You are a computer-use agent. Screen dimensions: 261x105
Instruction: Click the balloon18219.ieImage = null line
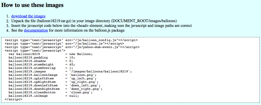44,96
